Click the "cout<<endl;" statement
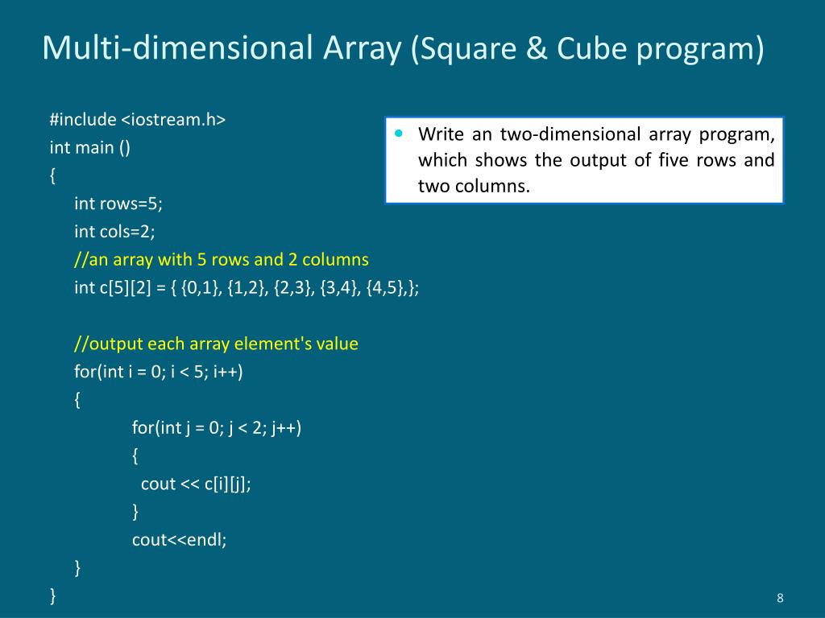The height and width of the screenshot is (618, 825). point(180,540)
